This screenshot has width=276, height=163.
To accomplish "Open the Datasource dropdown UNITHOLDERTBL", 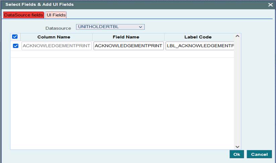I will (110, 27).
